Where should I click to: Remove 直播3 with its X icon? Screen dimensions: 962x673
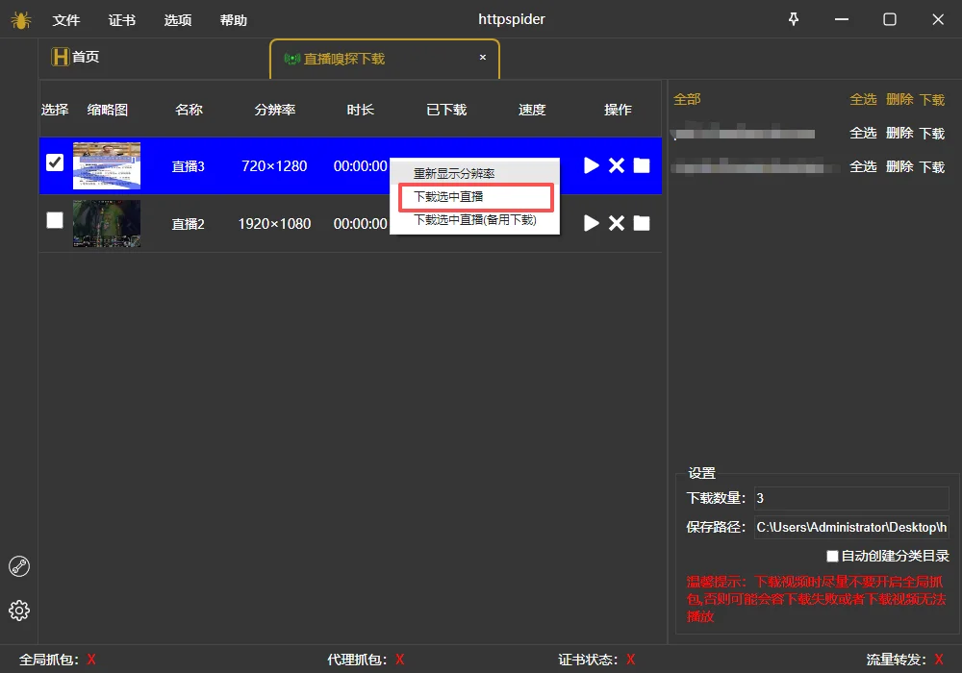[617, 165]
